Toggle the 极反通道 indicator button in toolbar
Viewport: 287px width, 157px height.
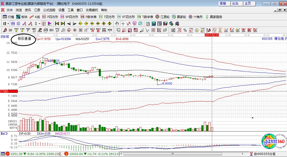tap(44, 24)
